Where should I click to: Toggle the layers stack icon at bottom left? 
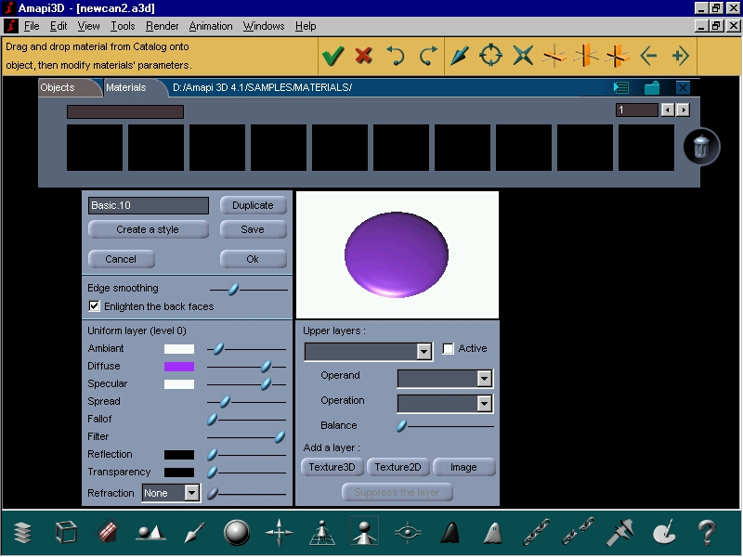tap(22, 533)
